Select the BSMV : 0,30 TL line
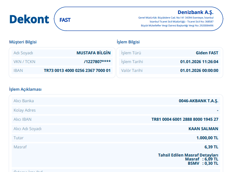 (x=203, y=163)
